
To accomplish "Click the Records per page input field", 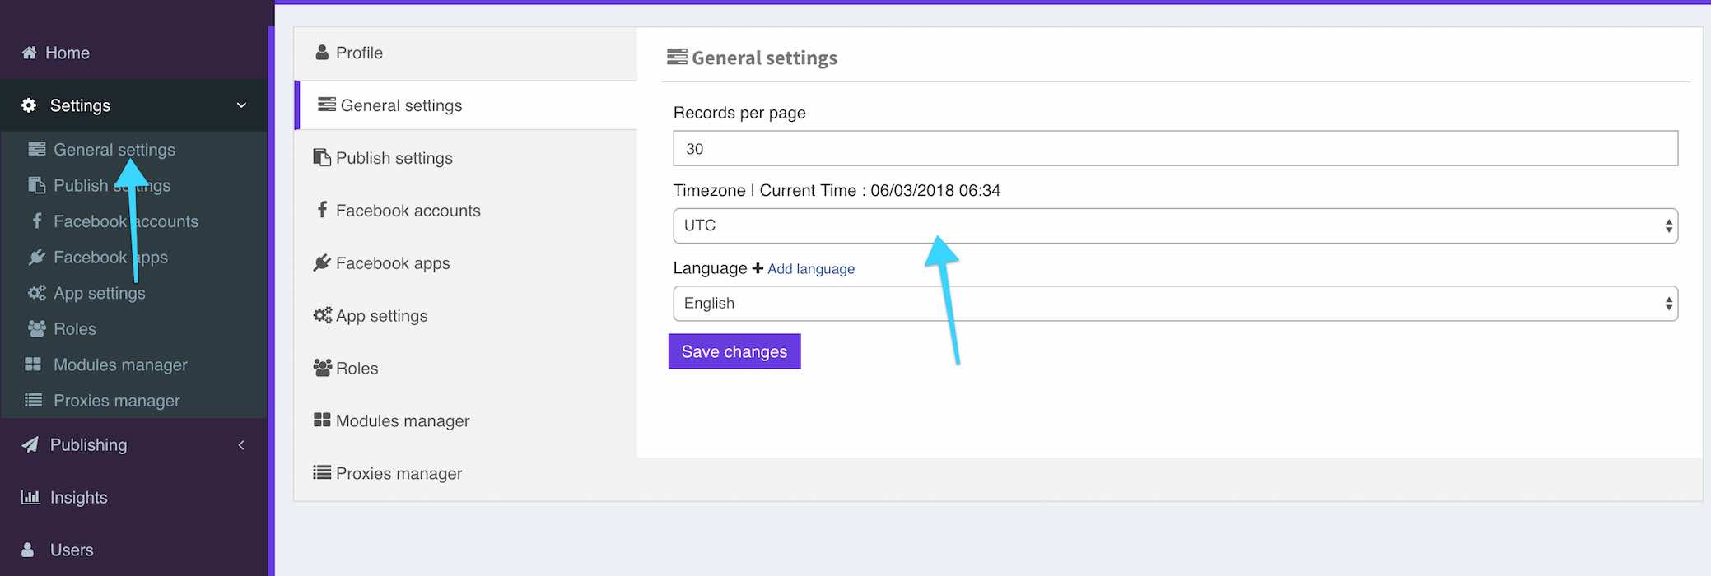I will 1174,149.
